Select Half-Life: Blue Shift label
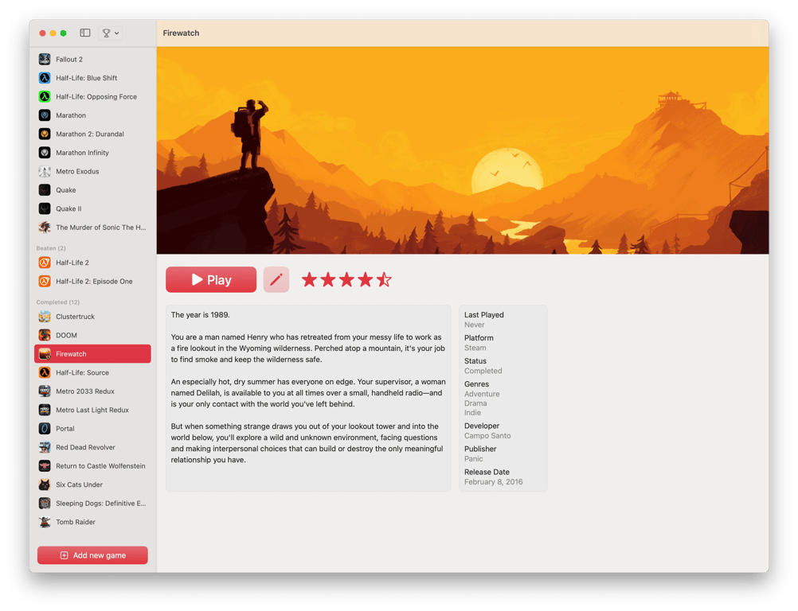 (87, 78)
